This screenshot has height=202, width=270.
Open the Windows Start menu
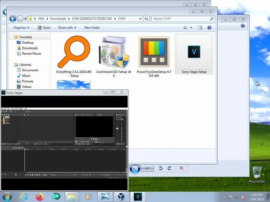(x=7, y=197)
